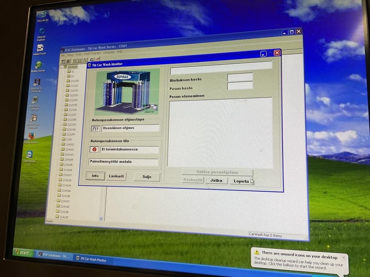This screenshot has height=277, width=370.
Task: Collapse the CarWash tree root node
Action: coord(62,67)
